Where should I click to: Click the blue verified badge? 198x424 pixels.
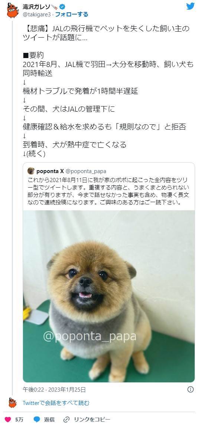coord(62,6)
